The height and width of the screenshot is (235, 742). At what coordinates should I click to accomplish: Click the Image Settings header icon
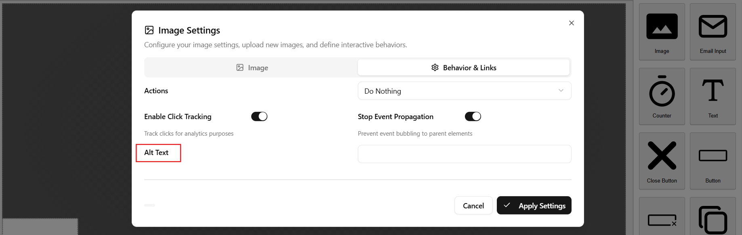[149, 30]
